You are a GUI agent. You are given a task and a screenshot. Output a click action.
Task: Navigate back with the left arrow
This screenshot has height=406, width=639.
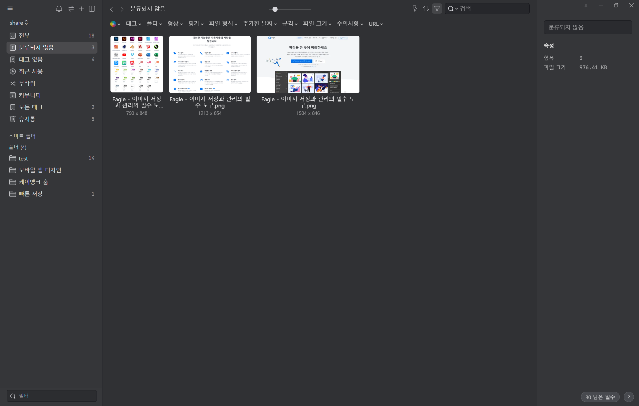pyautogui.click(x=112, y=9)
